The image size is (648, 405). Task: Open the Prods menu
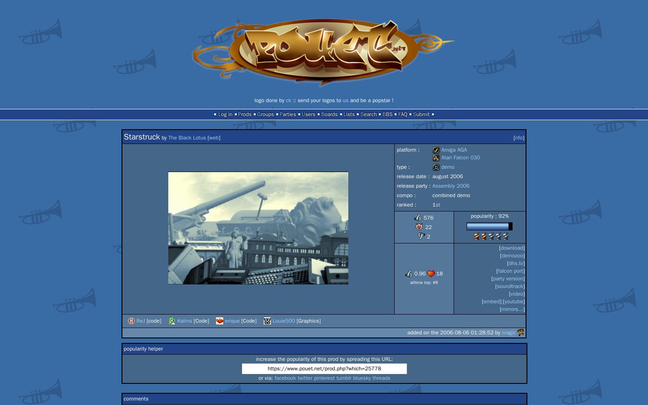[x=245, y=114]
